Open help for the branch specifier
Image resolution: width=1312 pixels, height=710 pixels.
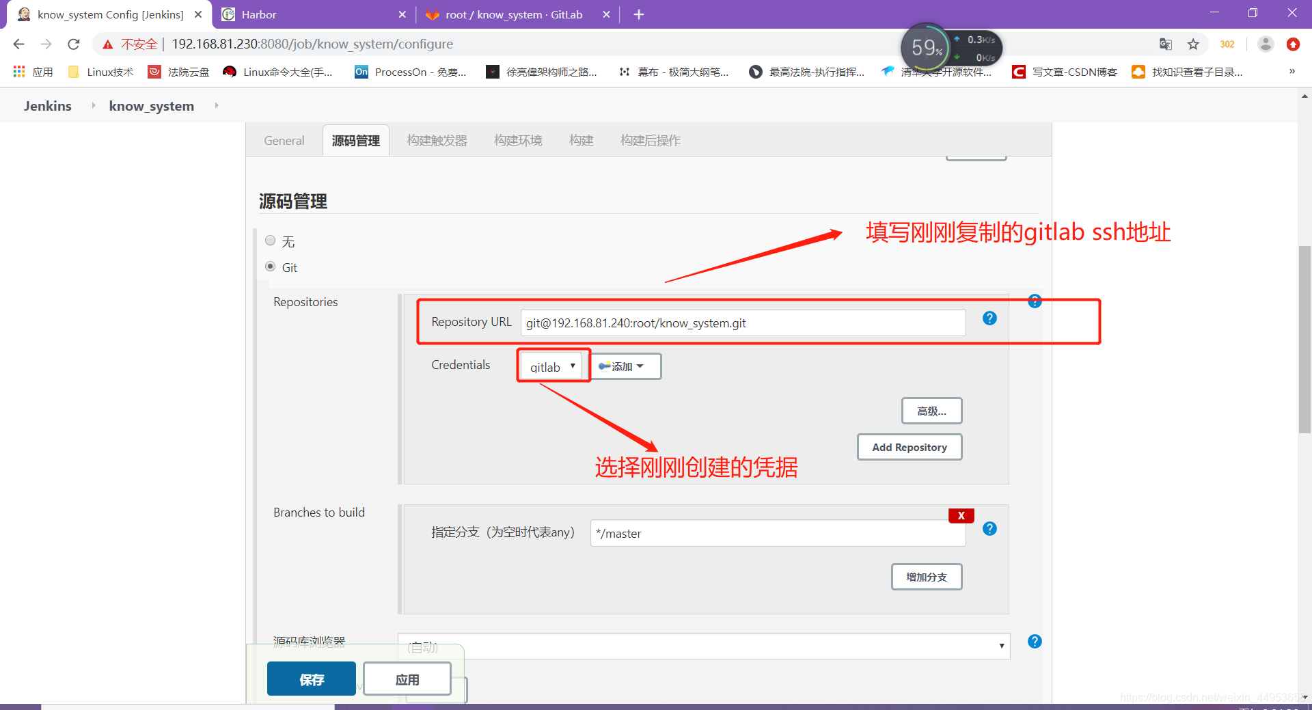[x=989, y=529]
